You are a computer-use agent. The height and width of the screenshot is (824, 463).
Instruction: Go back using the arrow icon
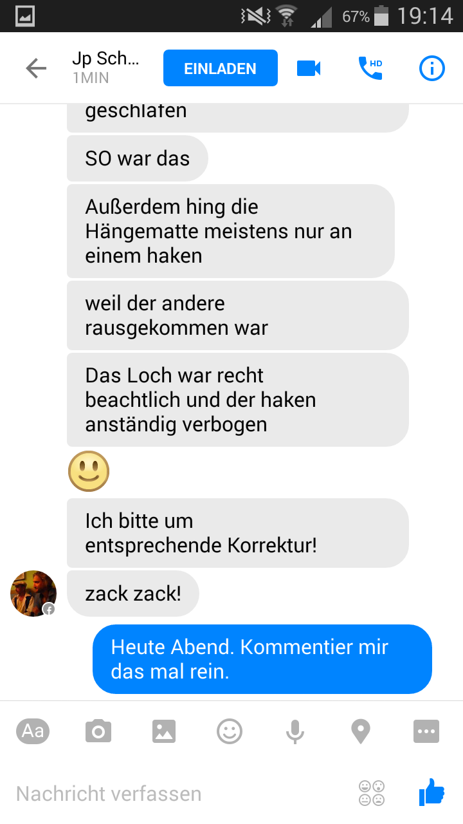[x=36, y=68]
